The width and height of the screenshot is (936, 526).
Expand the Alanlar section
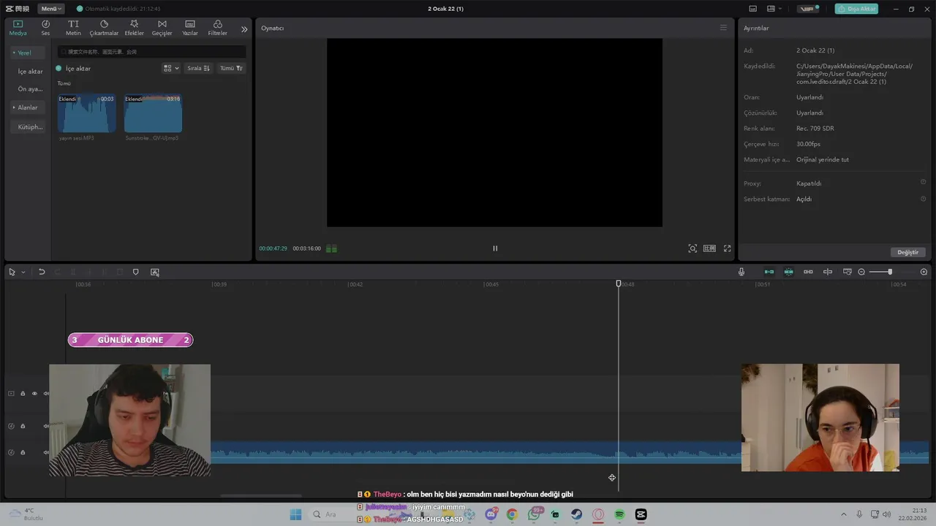pyautogui.click(x=27, y=107)
